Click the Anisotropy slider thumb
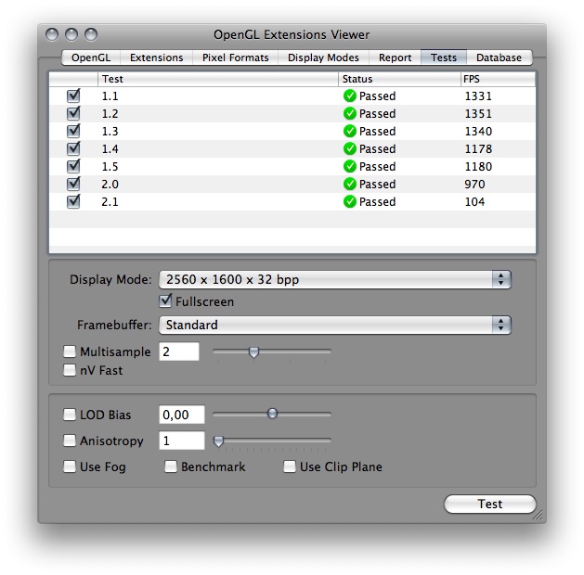 [x=218, y=441]
